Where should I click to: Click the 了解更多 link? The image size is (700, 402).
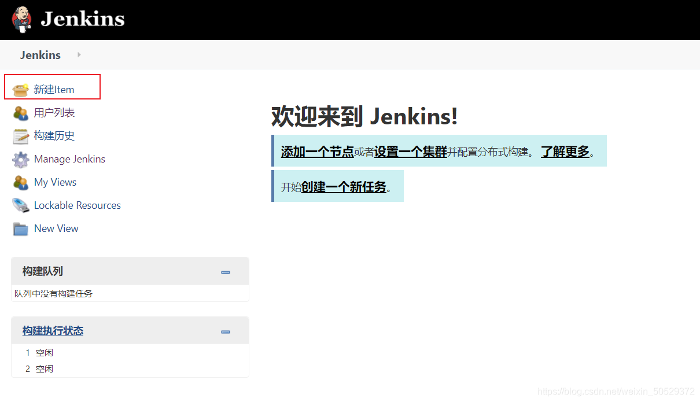565,152
